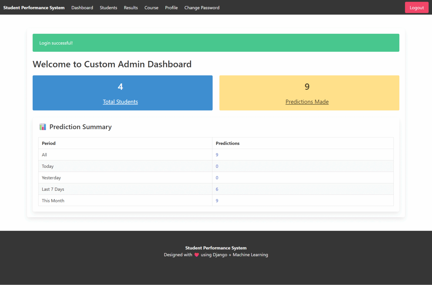The height and width of the screenshot is (285, 432).
Task: Follow the Total Students link
Action: [x=120, y=102]
